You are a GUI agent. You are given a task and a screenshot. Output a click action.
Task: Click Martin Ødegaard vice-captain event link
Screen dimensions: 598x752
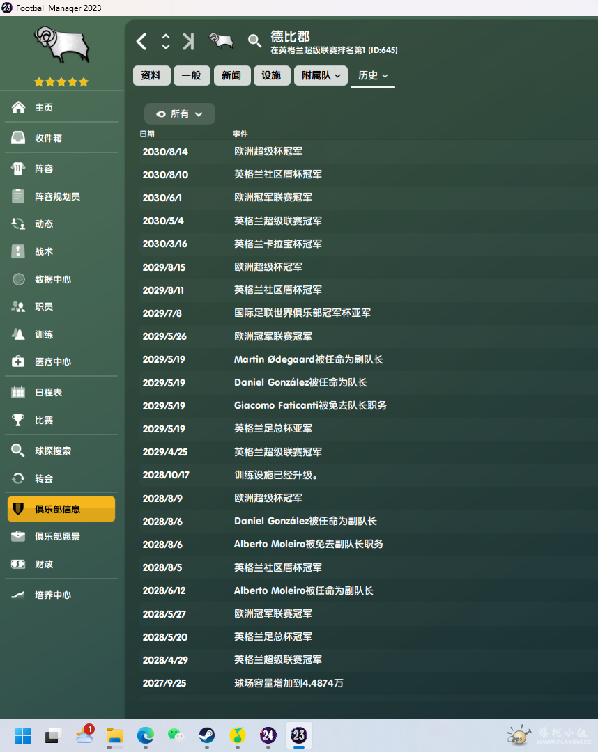[x=308, y=359]
